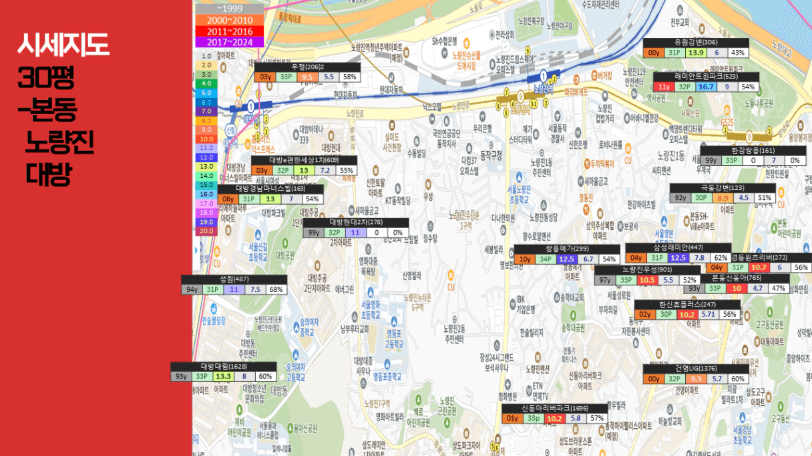Select the 대방현대2차(278) label title
The height and width of the screenshot is (456, 812).
356,222
